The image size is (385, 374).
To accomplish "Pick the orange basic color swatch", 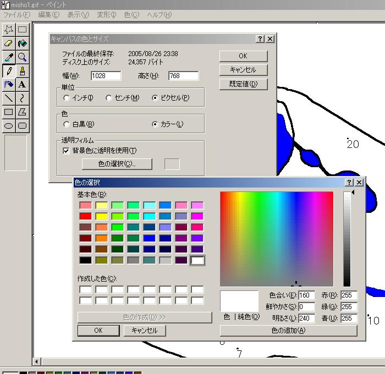I will tap(101, 238).
